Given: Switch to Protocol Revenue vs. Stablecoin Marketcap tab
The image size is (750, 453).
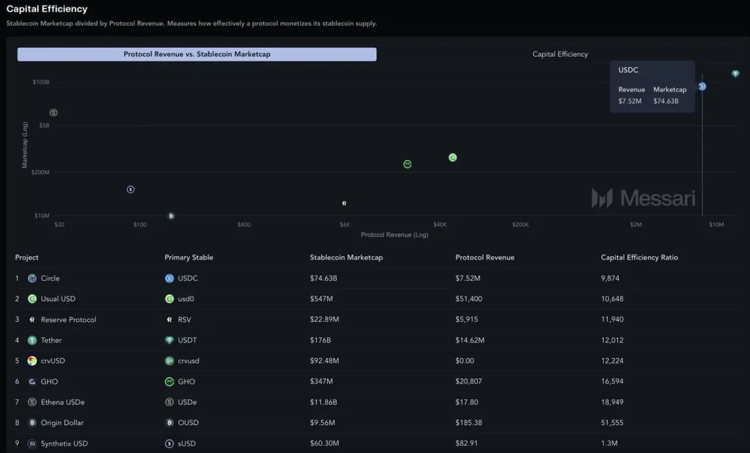Looking at the screenshot, I should [197, 54].
